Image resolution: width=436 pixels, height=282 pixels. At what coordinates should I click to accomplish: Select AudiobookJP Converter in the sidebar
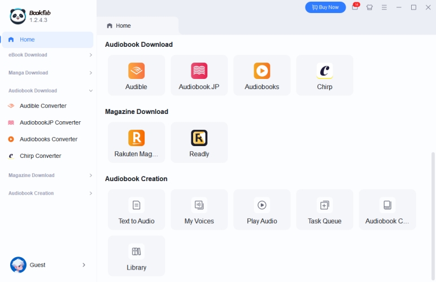(x=47, y=122)
